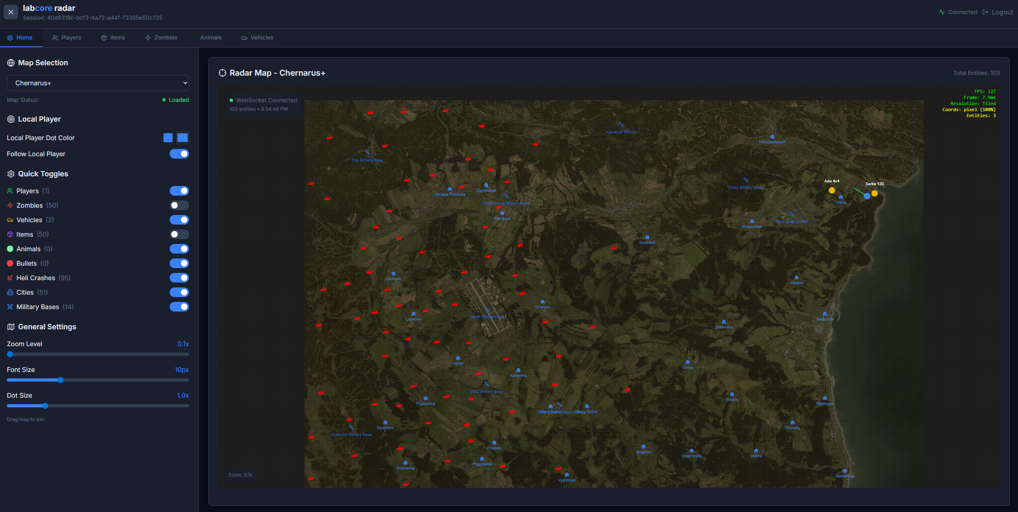Turn on the Items quick toggle
The image size is (1018, 512).
click(179, 234)
